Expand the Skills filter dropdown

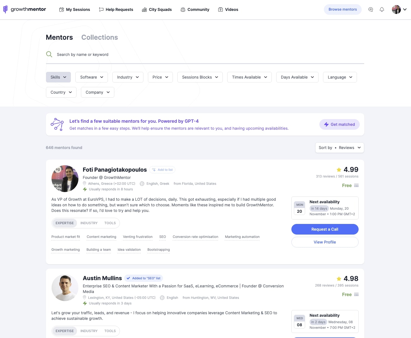(x=58, y=77)
